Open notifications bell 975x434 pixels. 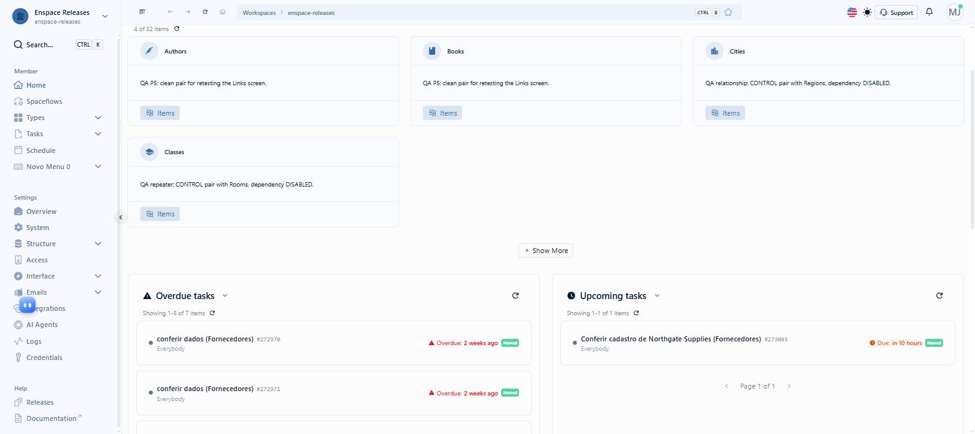[x=930, y=12]
